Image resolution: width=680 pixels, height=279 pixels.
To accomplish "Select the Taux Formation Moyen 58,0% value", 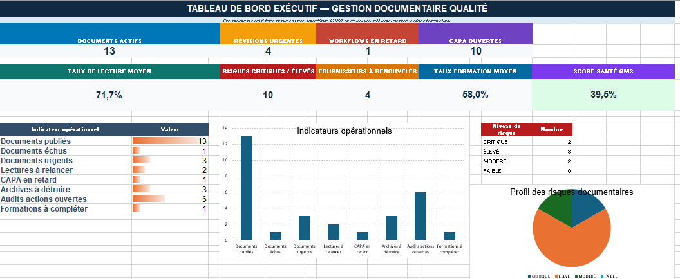I will pos(475,95).
